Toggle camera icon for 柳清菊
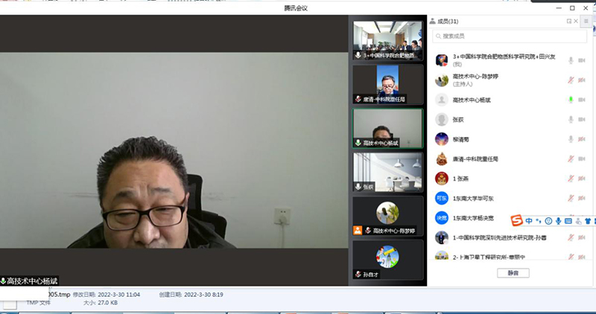 [x=583, y=139]
